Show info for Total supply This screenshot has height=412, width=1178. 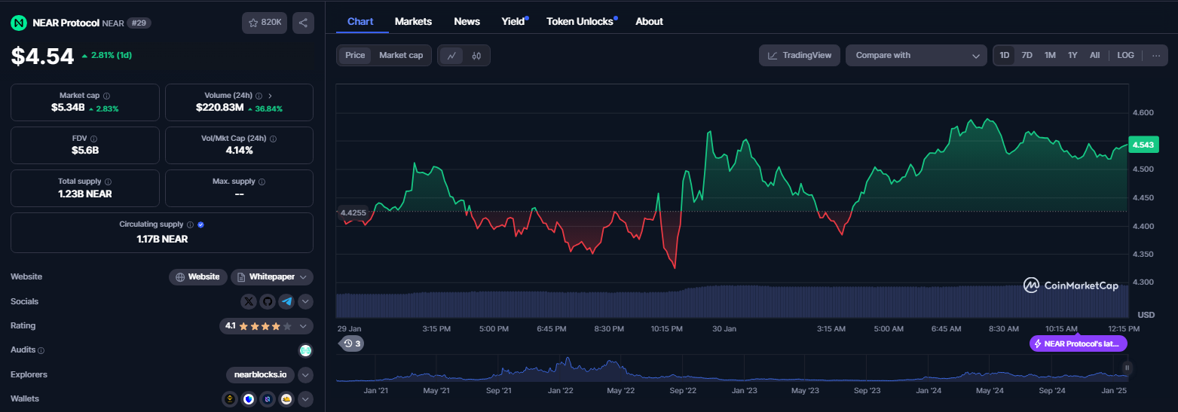tap(108, 182)
